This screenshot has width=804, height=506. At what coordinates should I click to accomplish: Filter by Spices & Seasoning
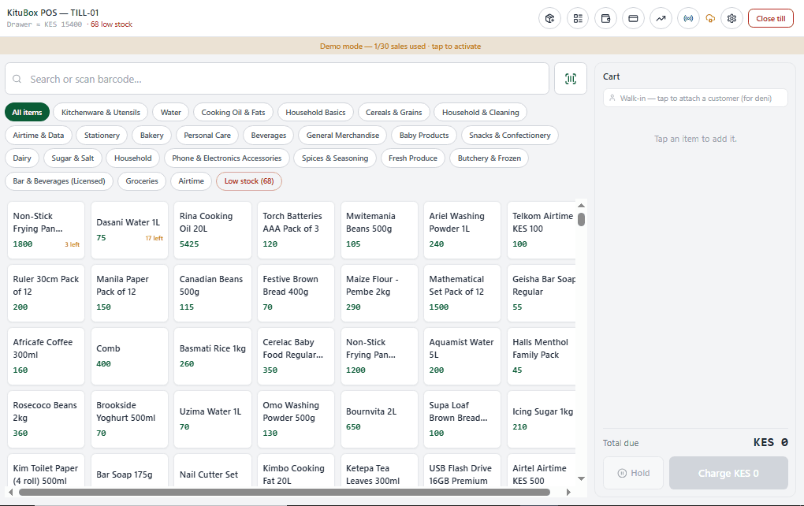335,158
